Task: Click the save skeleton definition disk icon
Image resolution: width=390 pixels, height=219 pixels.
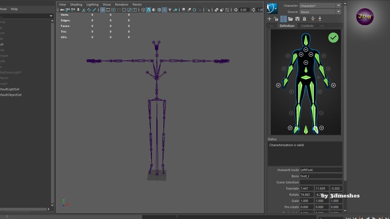Action: click(x=297, y=19)
